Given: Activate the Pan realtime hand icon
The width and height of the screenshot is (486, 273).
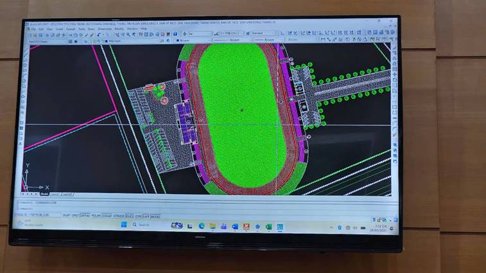Looking at the screenshot, I should (117, 35).
